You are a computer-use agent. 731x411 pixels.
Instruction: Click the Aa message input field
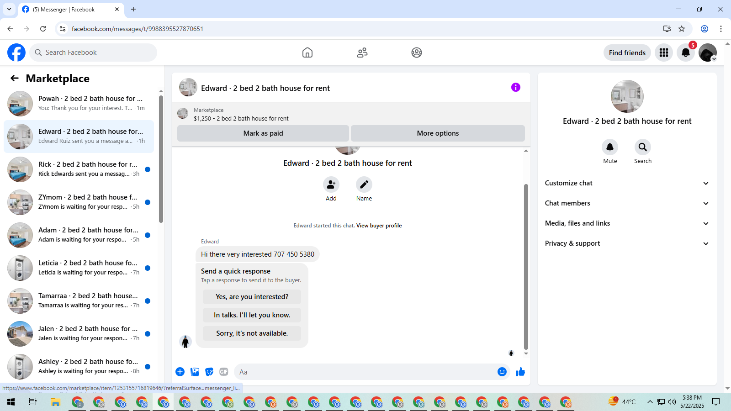(365, 372)
